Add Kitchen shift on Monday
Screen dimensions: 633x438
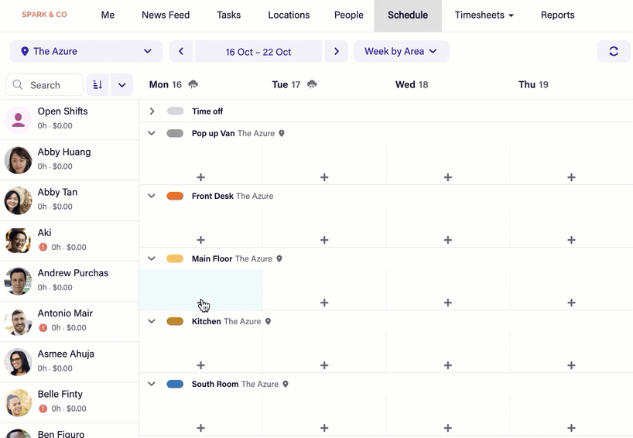pos(200,365)
